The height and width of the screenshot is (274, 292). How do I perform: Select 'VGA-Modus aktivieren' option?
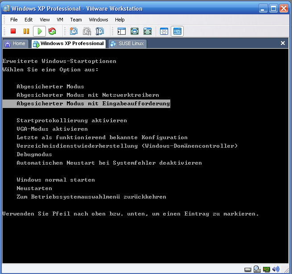coord(52,129)
